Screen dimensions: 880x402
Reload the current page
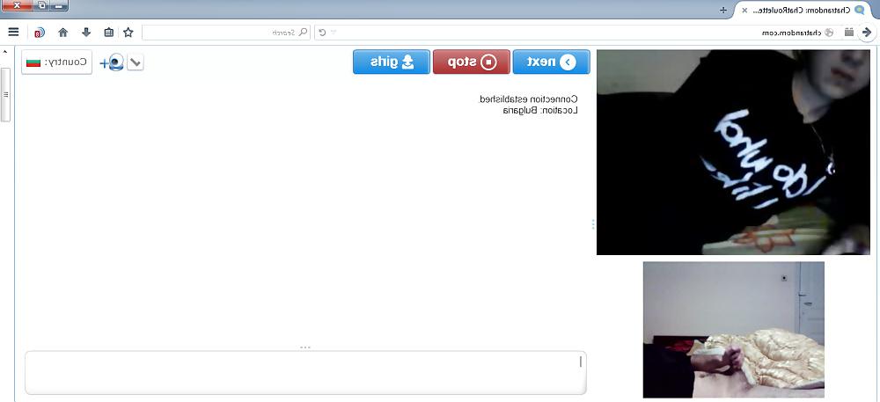[323, 33]
